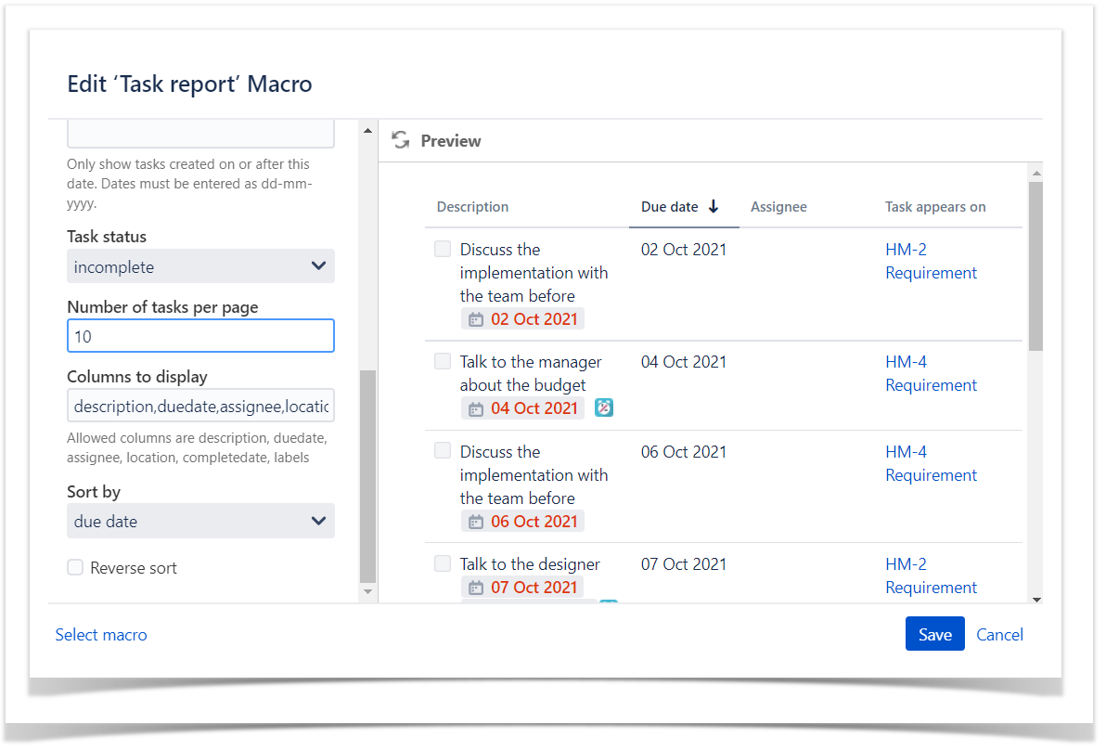Click the calendar icon beside 04 Oct 2021
Screen dimensions: 1106x750
476,409
